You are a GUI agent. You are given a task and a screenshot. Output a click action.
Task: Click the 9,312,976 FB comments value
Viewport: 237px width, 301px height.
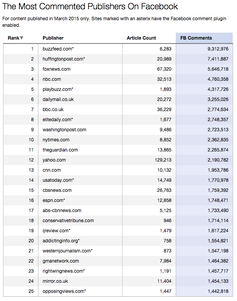click(218, 49)
